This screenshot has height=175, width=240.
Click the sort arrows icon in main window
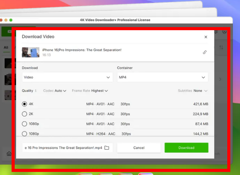221,47
